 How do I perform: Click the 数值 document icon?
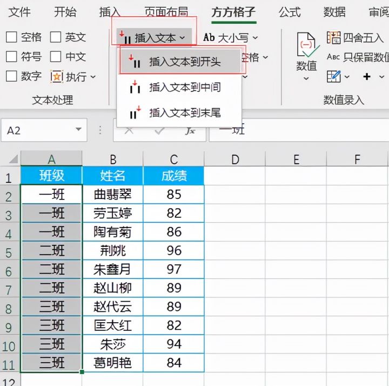pyautogui.click(x=307, y=45)
